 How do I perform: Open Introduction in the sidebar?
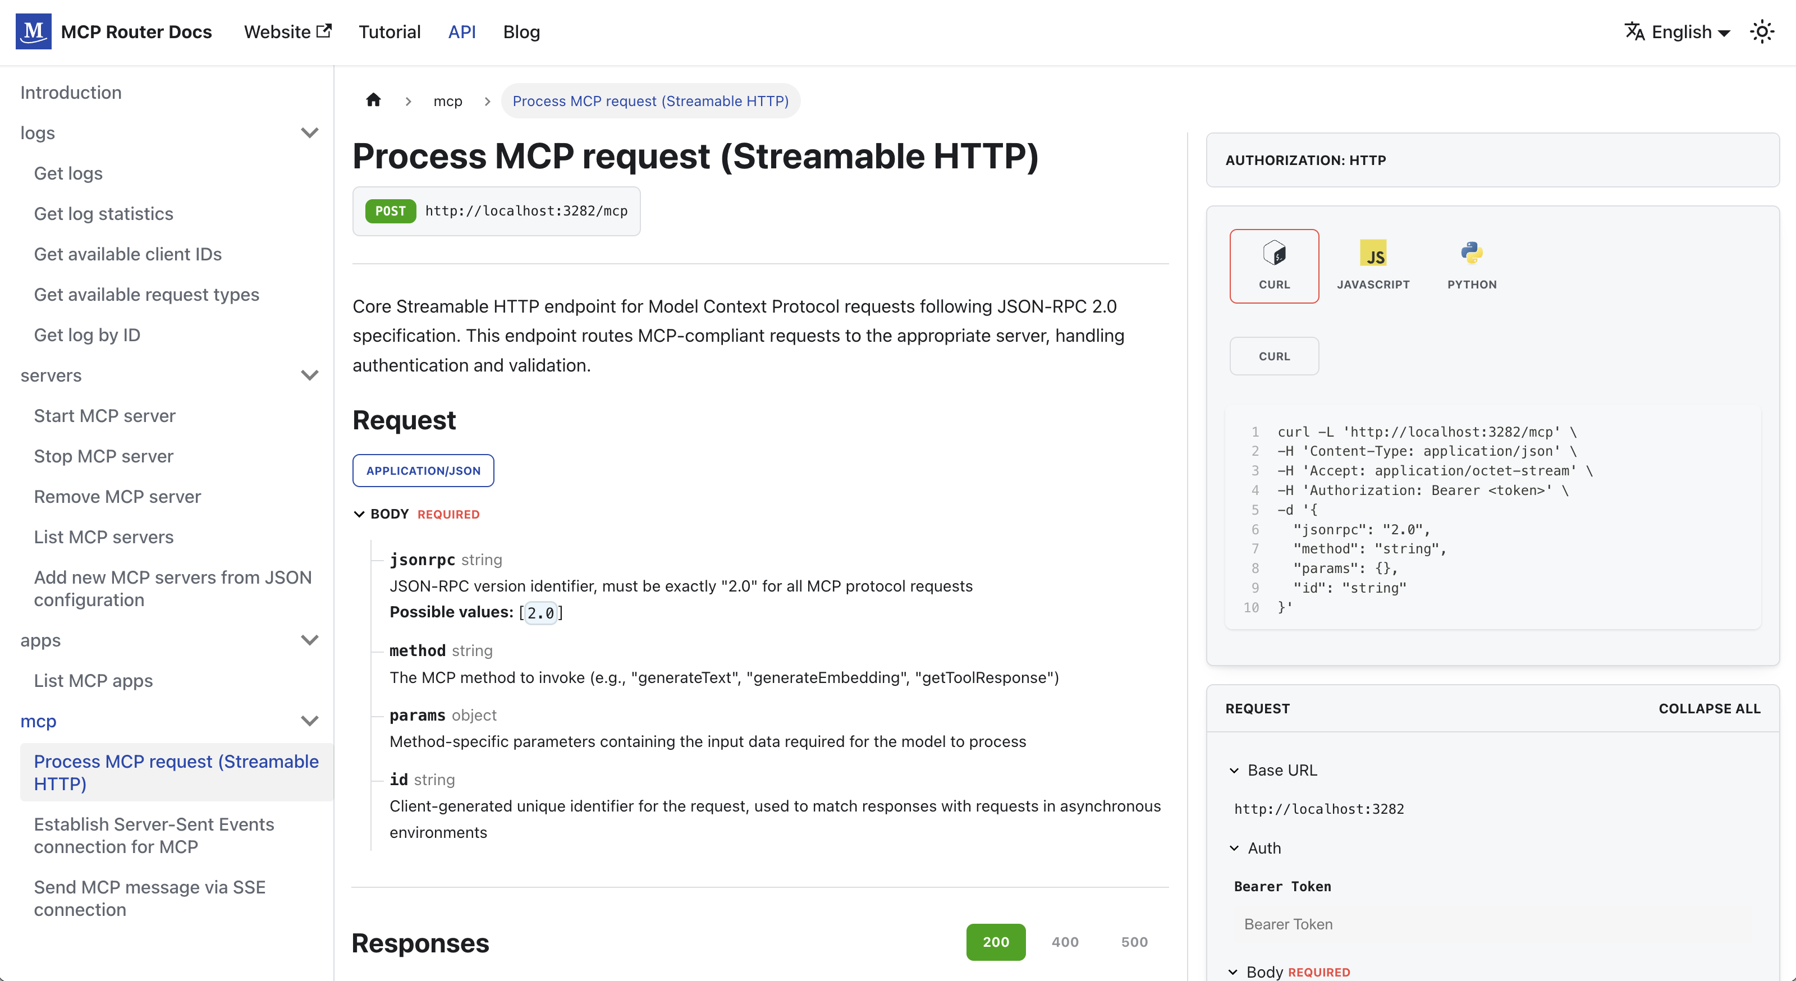(x=71, y=92)
